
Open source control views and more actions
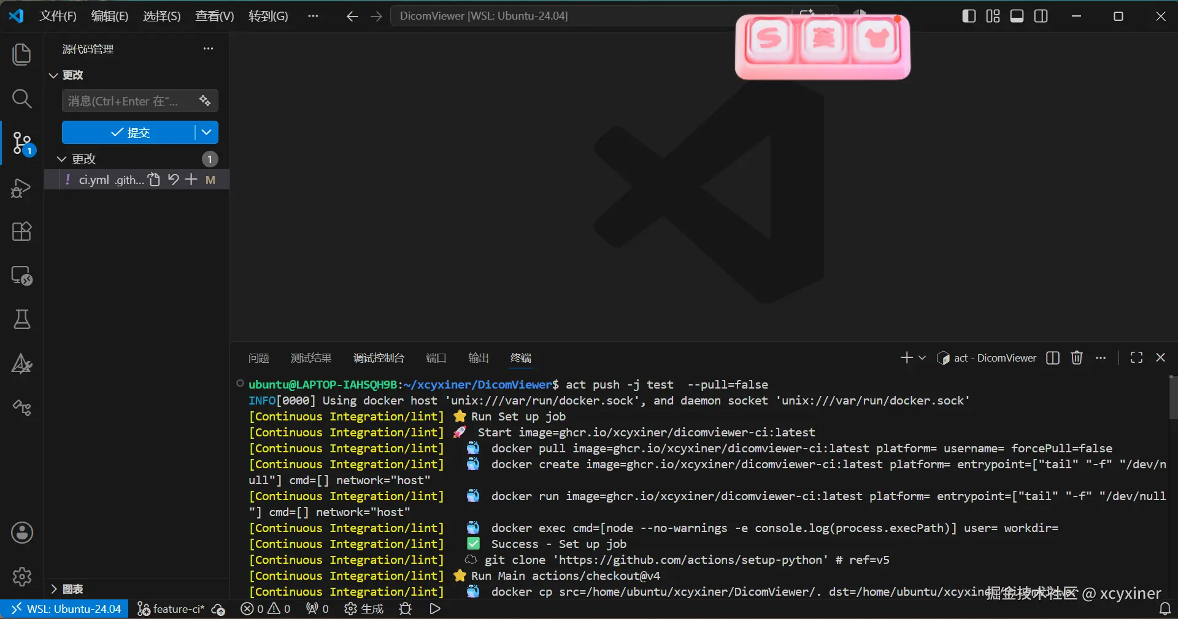click(209, 48)
